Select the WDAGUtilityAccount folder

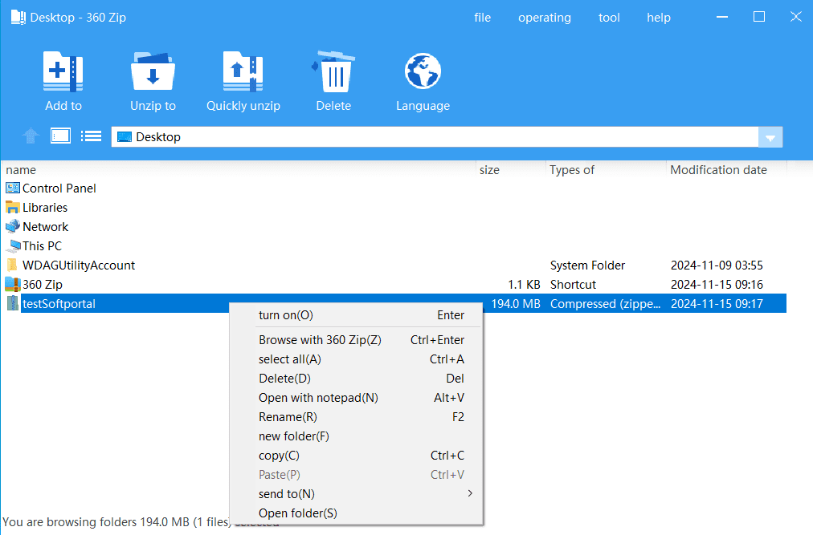(x=78, y=265)
